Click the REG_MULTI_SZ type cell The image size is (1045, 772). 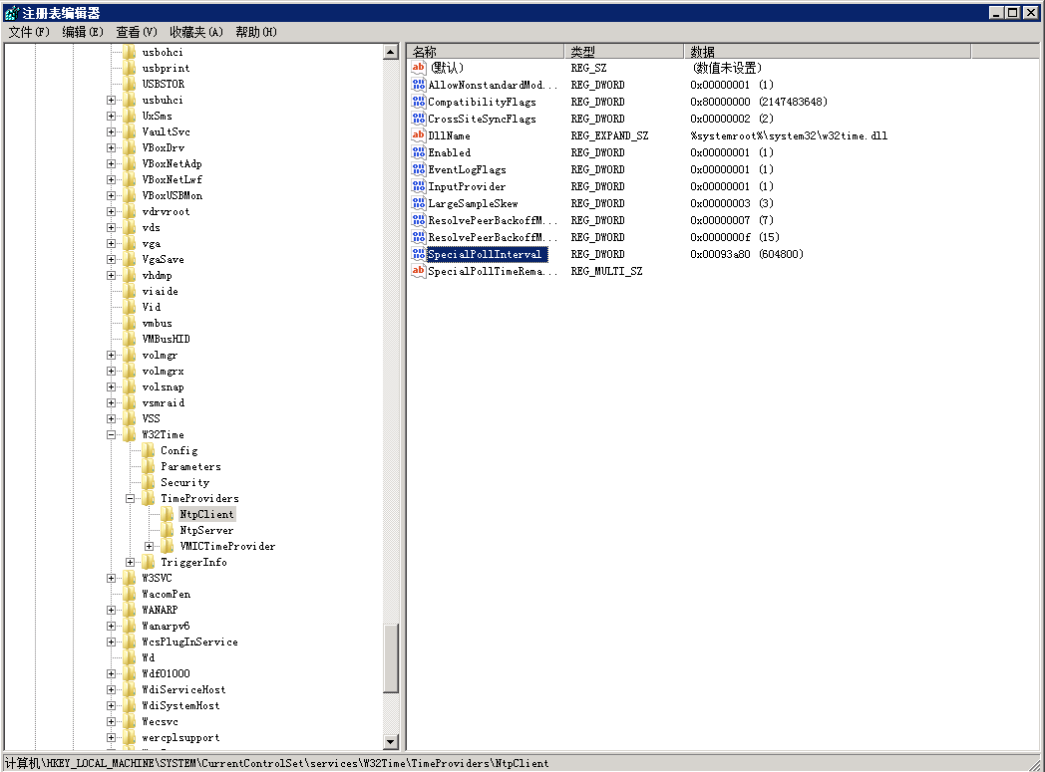[606, 271]
